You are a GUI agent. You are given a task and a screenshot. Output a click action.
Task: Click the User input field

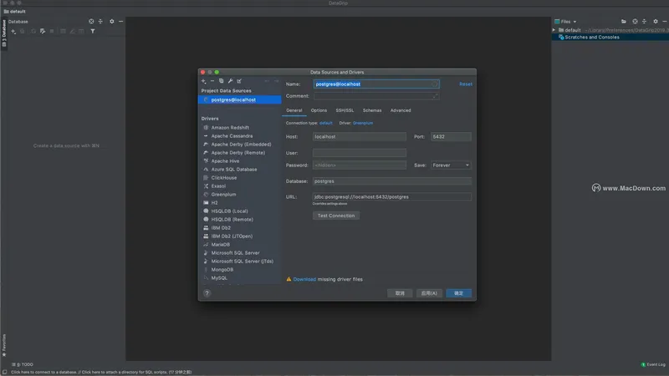(360, 153)
